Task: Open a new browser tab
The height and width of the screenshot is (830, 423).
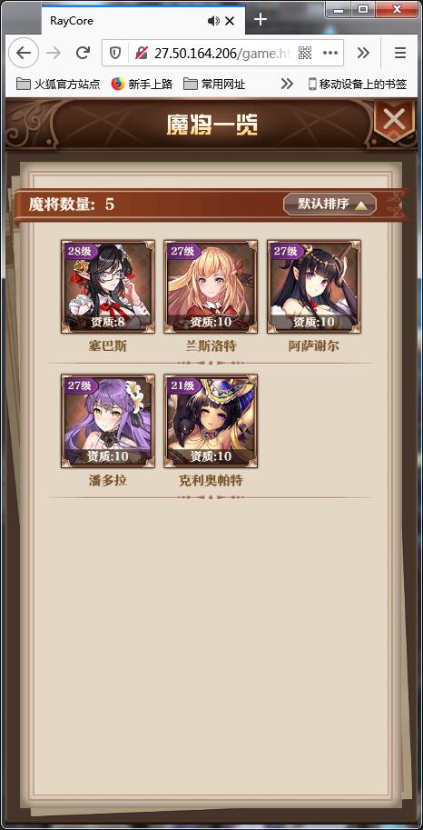Action: 261,20
